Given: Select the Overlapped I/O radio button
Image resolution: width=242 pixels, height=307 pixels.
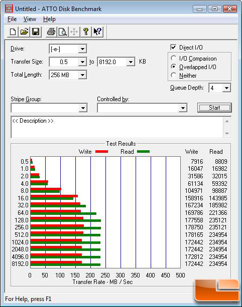Looking at the screenshot, I should point(173,67).
